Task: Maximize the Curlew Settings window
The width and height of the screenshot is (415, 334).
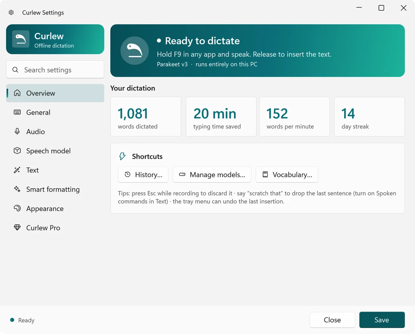Action: 381,8
